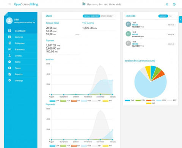Click the OpenSourceBilling logo
This screenshot has width=182, height=148.
point(26,4)
